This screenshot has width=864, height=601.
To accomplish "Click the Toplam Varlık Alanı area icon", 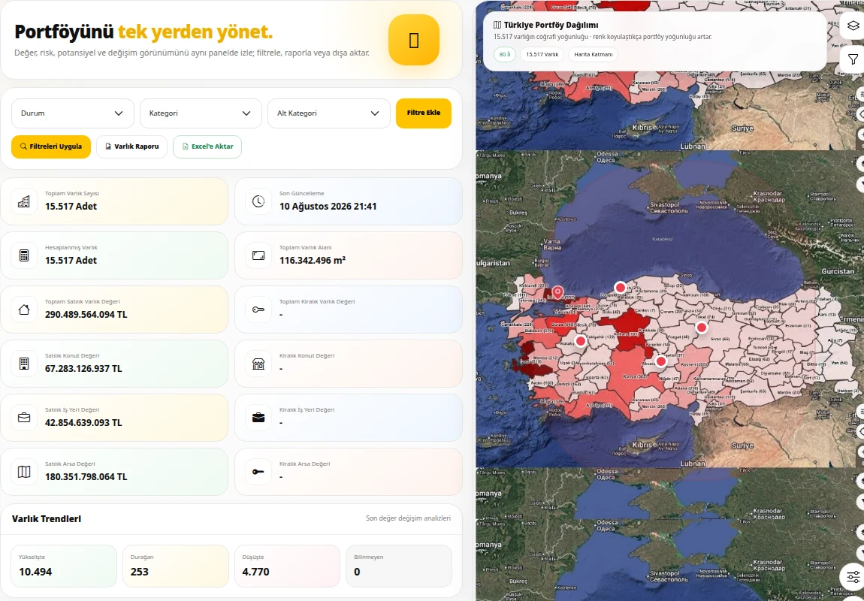I will (258, 255).
